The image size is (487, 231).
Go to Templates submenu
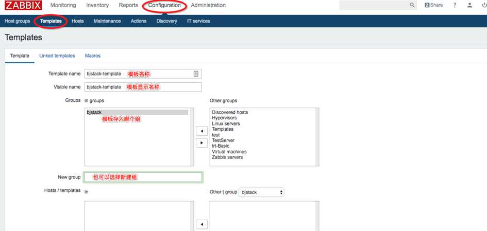pos(51,21)
